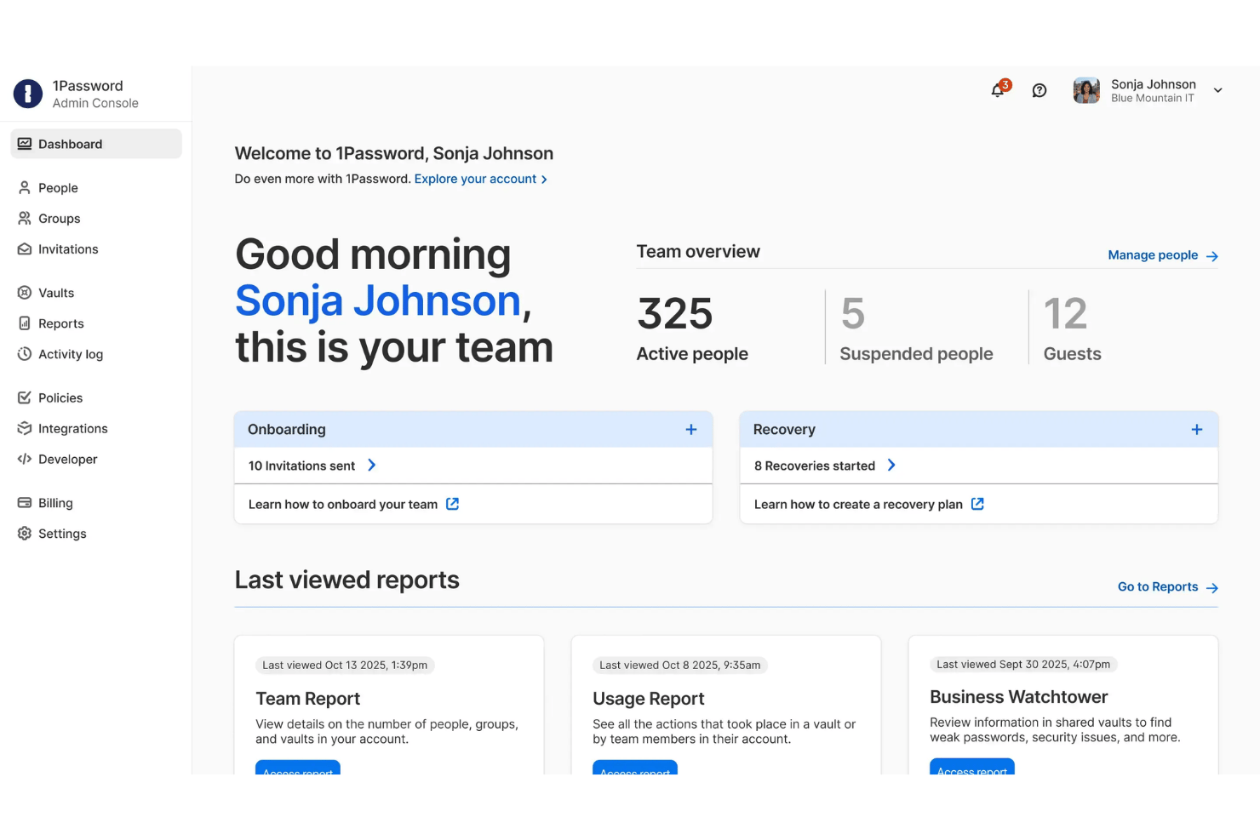This screenshot has height=840, width=1260.
Task: Click 'Last viewed Sept 30 2025, 4:07pm' badge
Action: [x=1023, y=664]
